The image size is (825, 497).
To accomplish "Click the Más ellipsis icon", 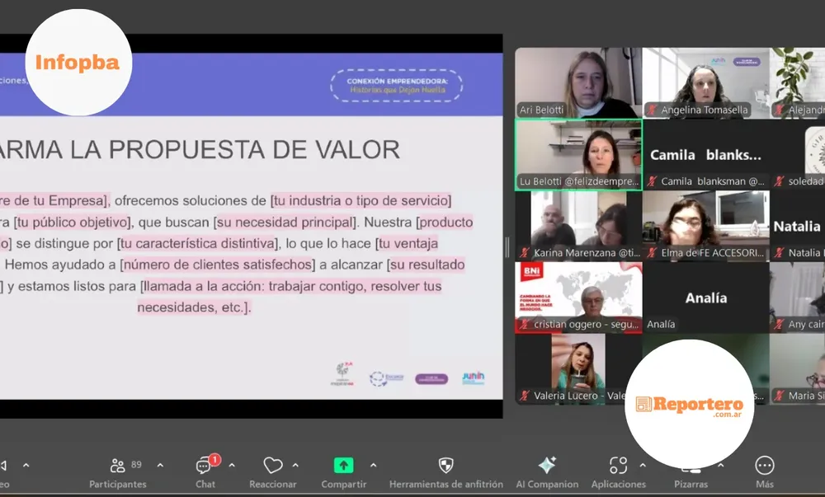I will [x=764, y=463].
